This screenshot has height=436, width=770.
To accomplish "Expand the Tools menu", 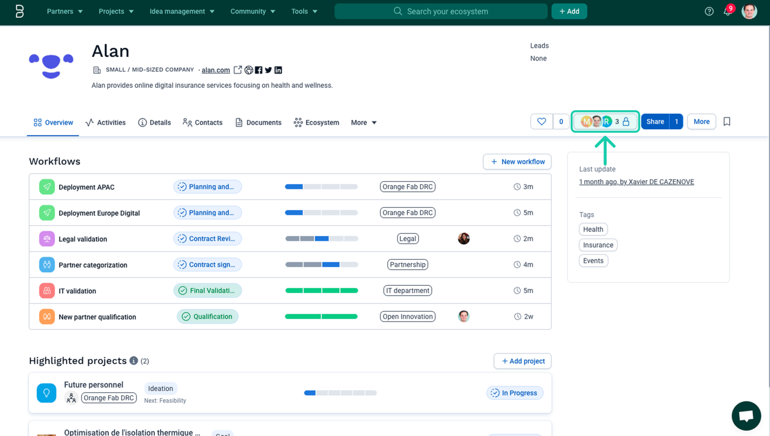I will [x=304, y=11].
